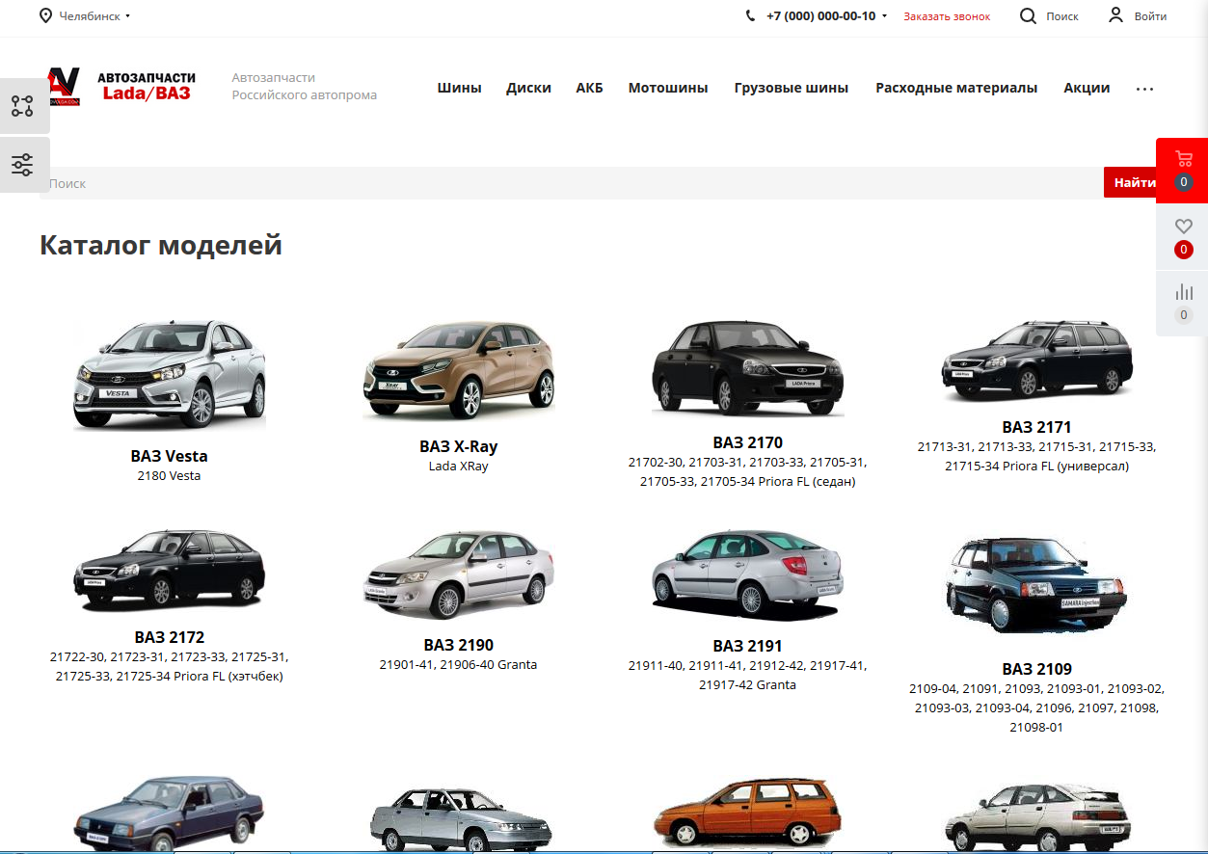Screen dimensions: 1208x854
Task: Open the АКБ menu item
Action: (x=589, y=88)
